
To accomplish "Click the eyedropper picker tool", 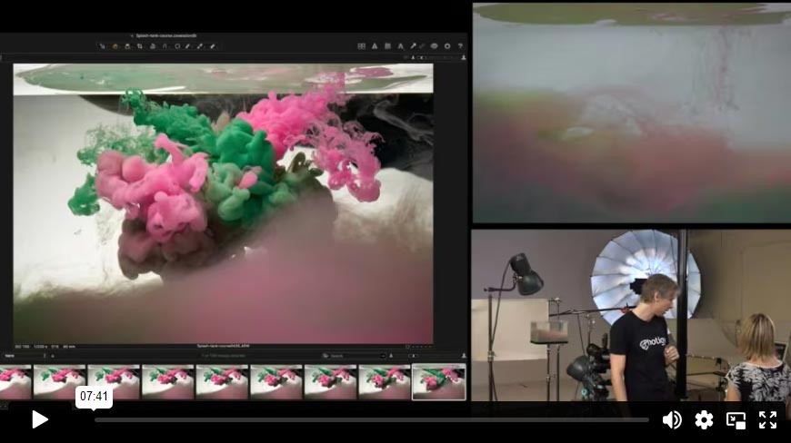I will coord(412,45).
